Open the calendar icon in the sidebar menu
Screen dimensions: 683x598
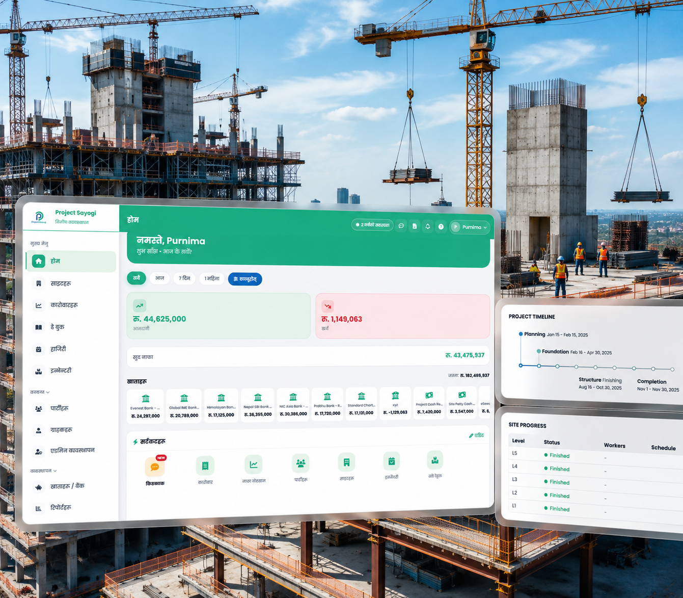click(39, 349)
